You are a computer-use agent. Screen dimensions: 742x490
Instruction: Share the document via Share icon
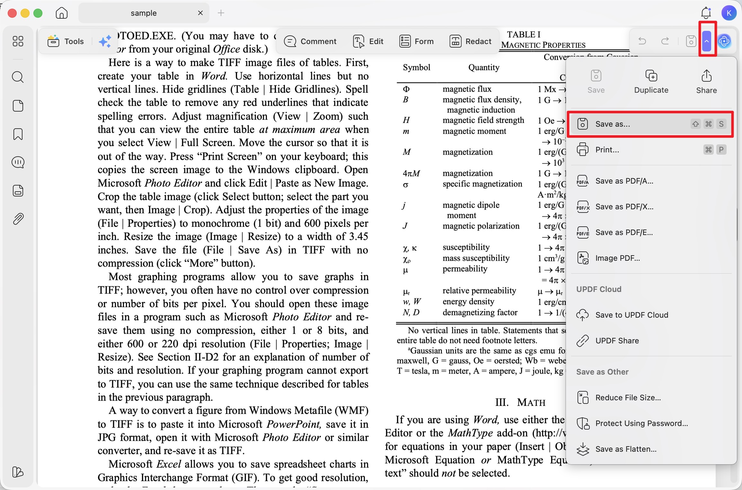706,82
